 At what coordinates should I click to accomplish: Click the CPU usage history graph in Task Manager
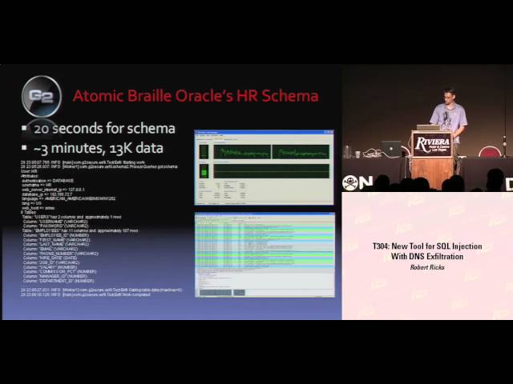pyautogui.click(x=271, y=152)
